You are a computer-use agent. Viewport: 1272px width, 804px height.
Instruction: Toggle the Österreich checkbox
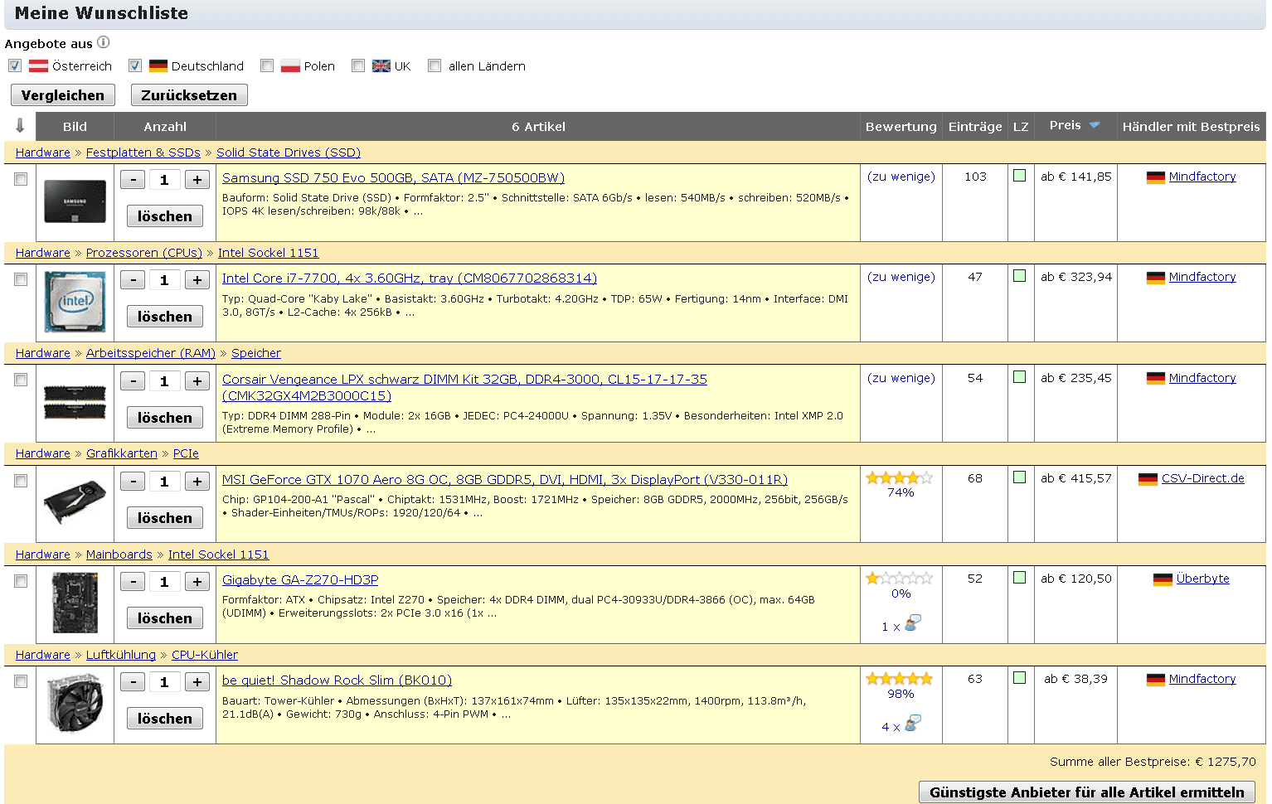(15, 65)
